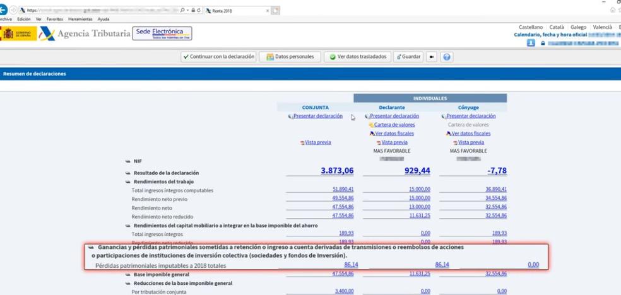Click the browser forward arrow
Screen dimensions: 621x295
13,10
